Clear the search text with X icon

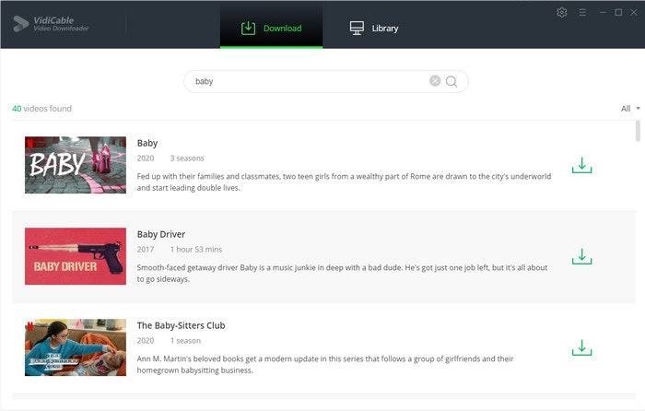(x=435, y=81)
